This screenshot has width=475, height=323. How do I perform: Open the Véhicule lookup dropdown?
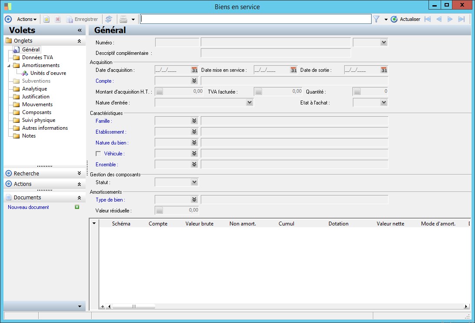coord(194,154)
